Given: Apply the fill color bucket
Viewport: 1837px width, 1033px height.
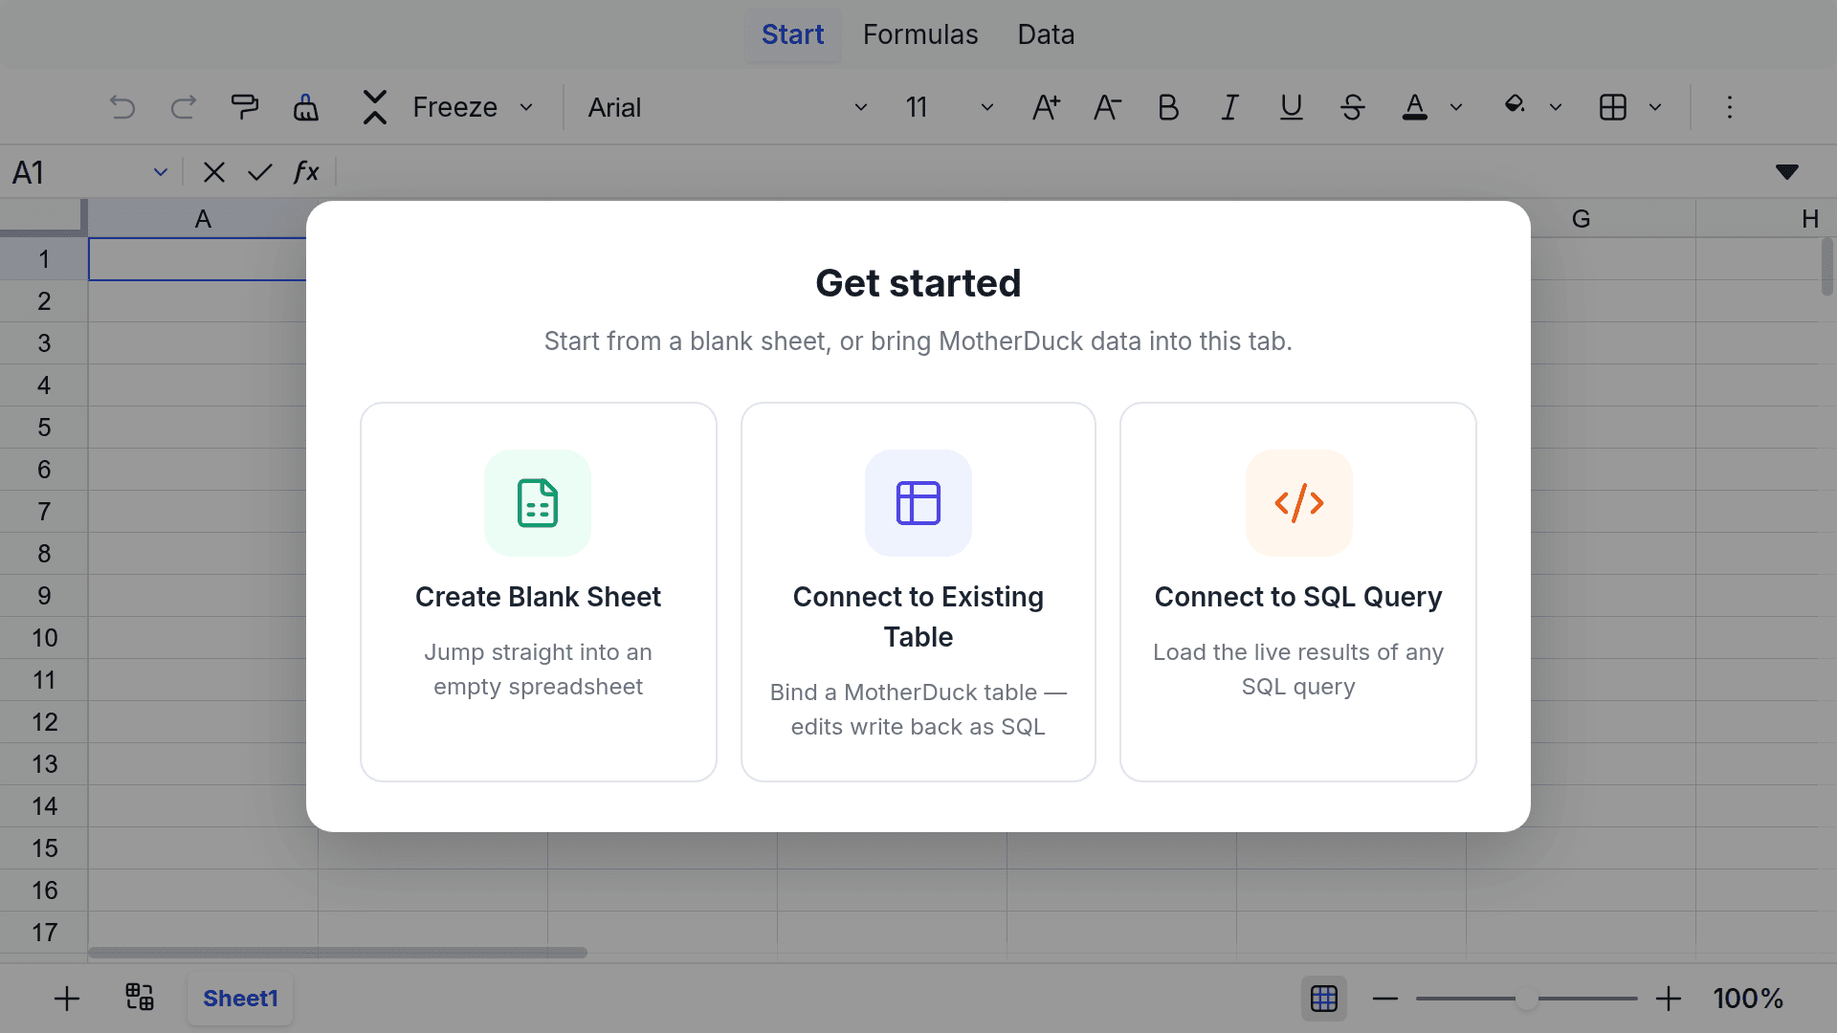Looking at the screenshot, I should point(1515,105).
